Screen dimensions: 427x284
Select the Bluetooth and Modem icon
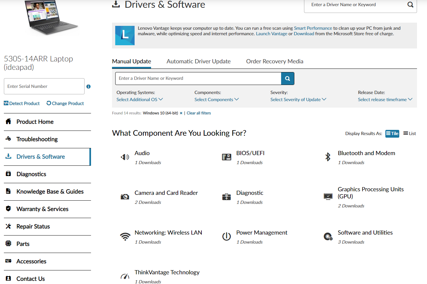pyautogui.click(x=328, y=157)
